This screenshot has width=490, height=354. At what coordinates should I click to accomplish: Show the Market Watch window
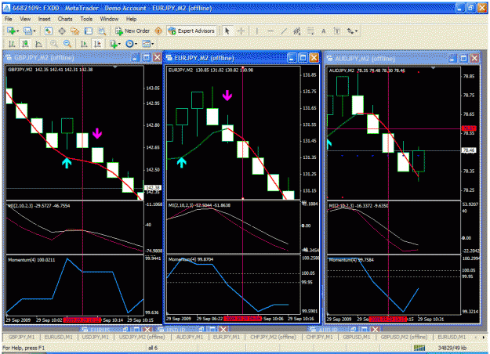(x=48, y=31)
